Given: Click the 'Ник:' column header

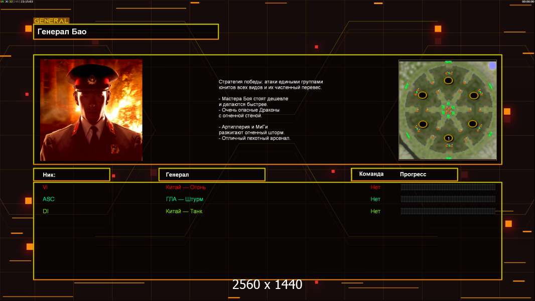Looking at the screenshot, I should [72, 175].
